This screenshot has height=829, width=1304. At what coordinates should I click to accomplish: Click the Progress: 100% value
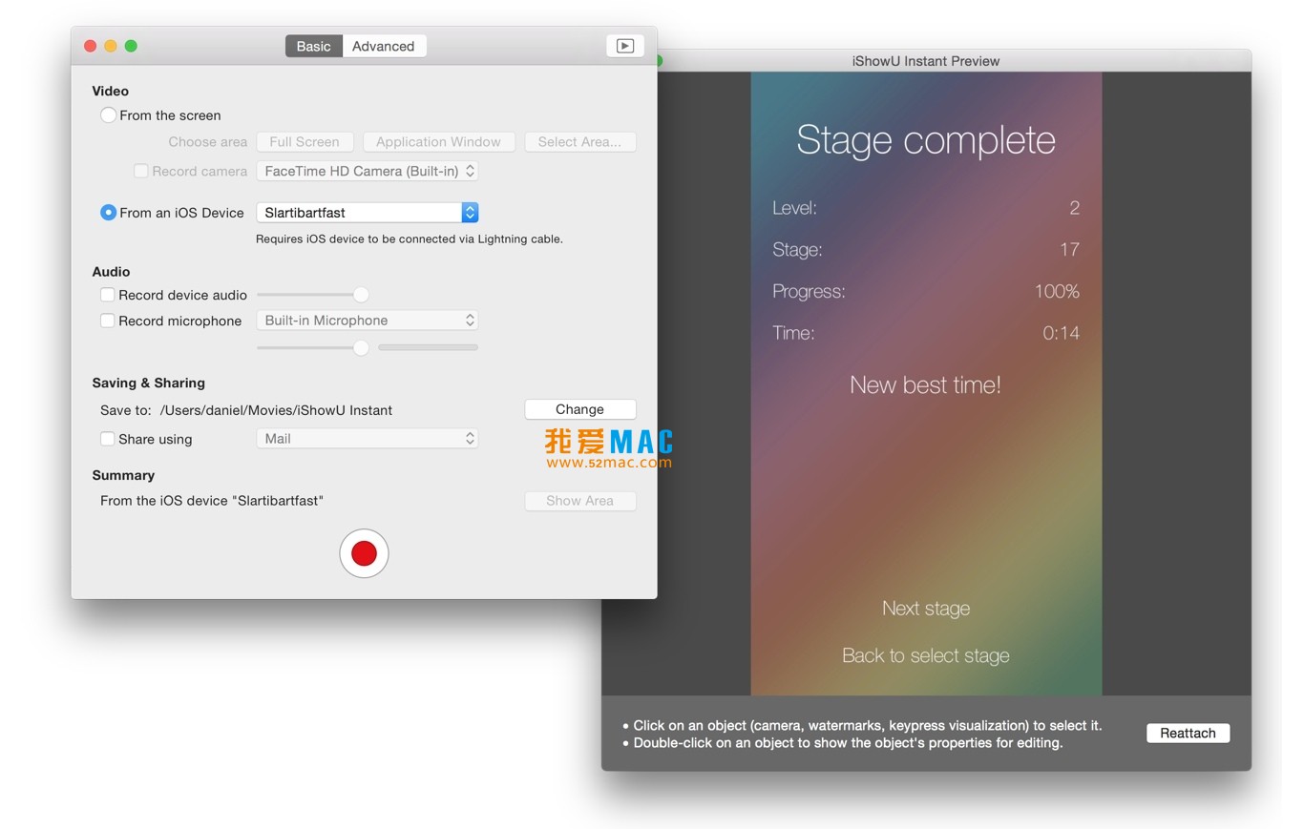click(x=1057, y=291)
